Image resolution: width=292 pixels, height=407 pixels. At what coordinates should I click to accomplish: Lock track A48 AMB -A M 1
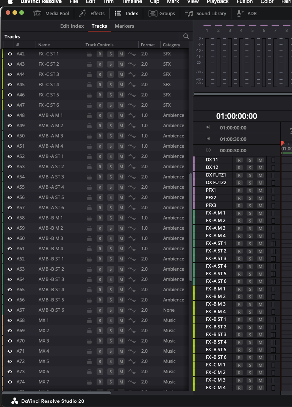click(89, 115)
